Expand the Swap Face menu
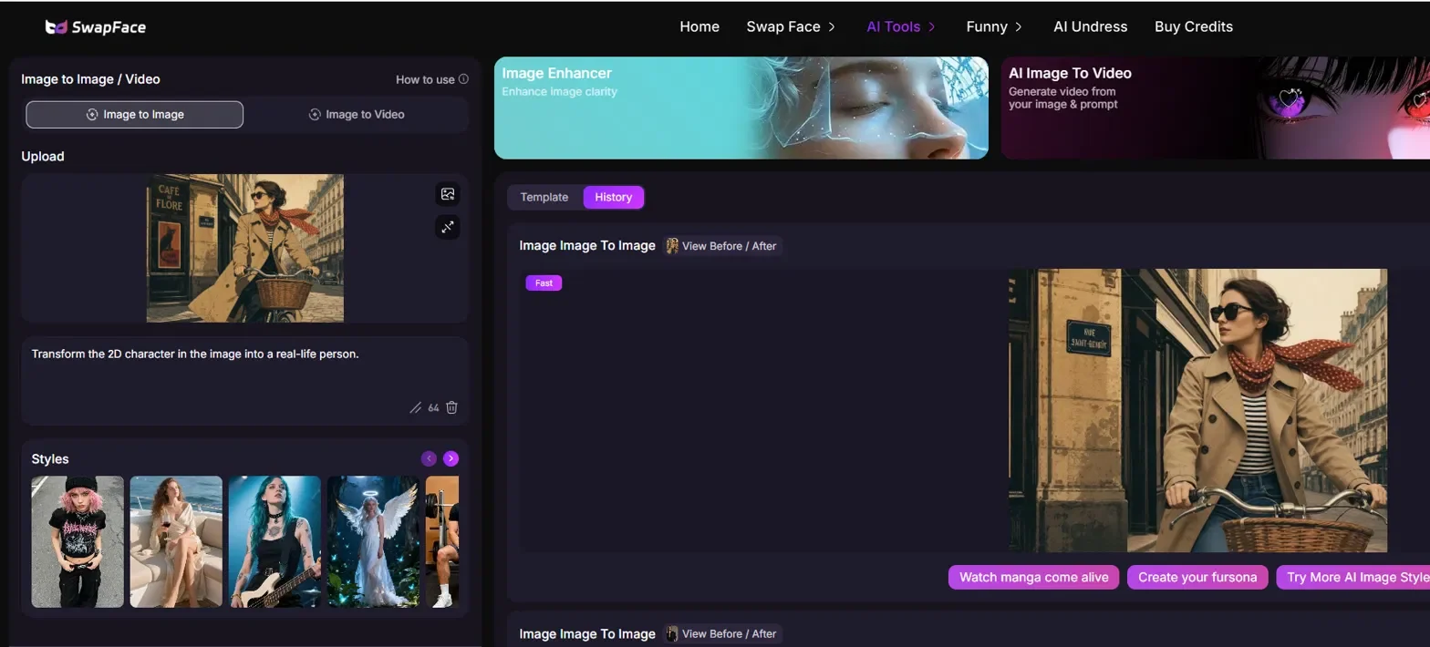1430x647 pixels. pyautogui.click(x=791, y=26)
